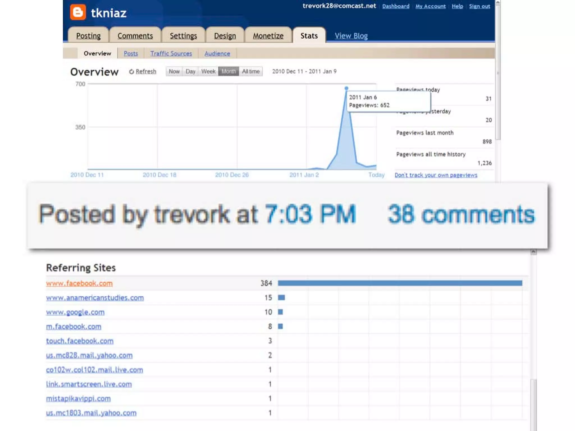This screenshot has height=431, width=575.
Task: Go to the Audience sub-tab
Action: tap(217, 54)
